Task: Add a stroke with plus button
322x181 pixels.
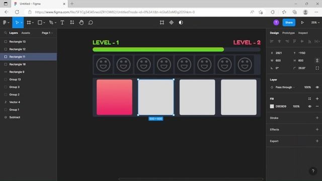Action: (317, 118)
